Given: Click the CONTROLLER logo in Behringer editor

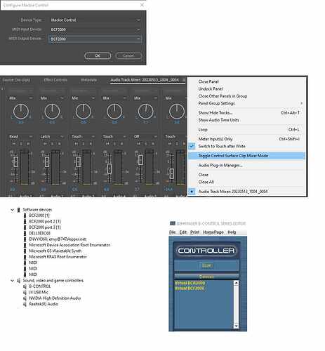Looking at the screenshot, I should click(x=206, y=251).
